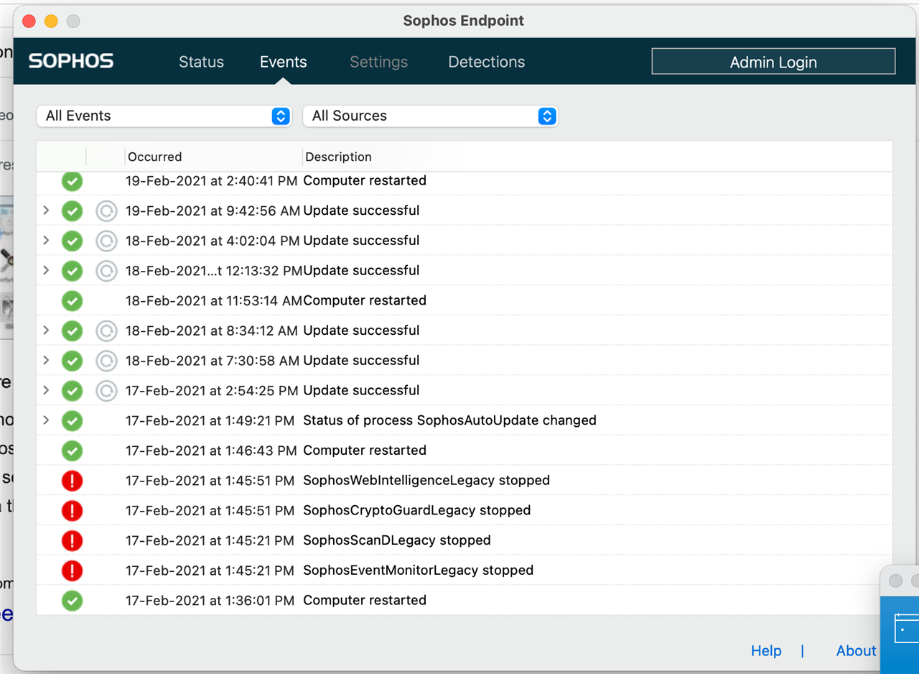Click the '17-Feb-2021 at 1:46:43 PM' timestamp

tap(211, 450)
